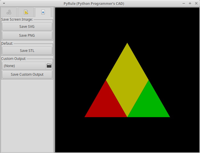200x153 pixels.
Task: Open the custom output file chooser (None)
Action: pos(27,66)
